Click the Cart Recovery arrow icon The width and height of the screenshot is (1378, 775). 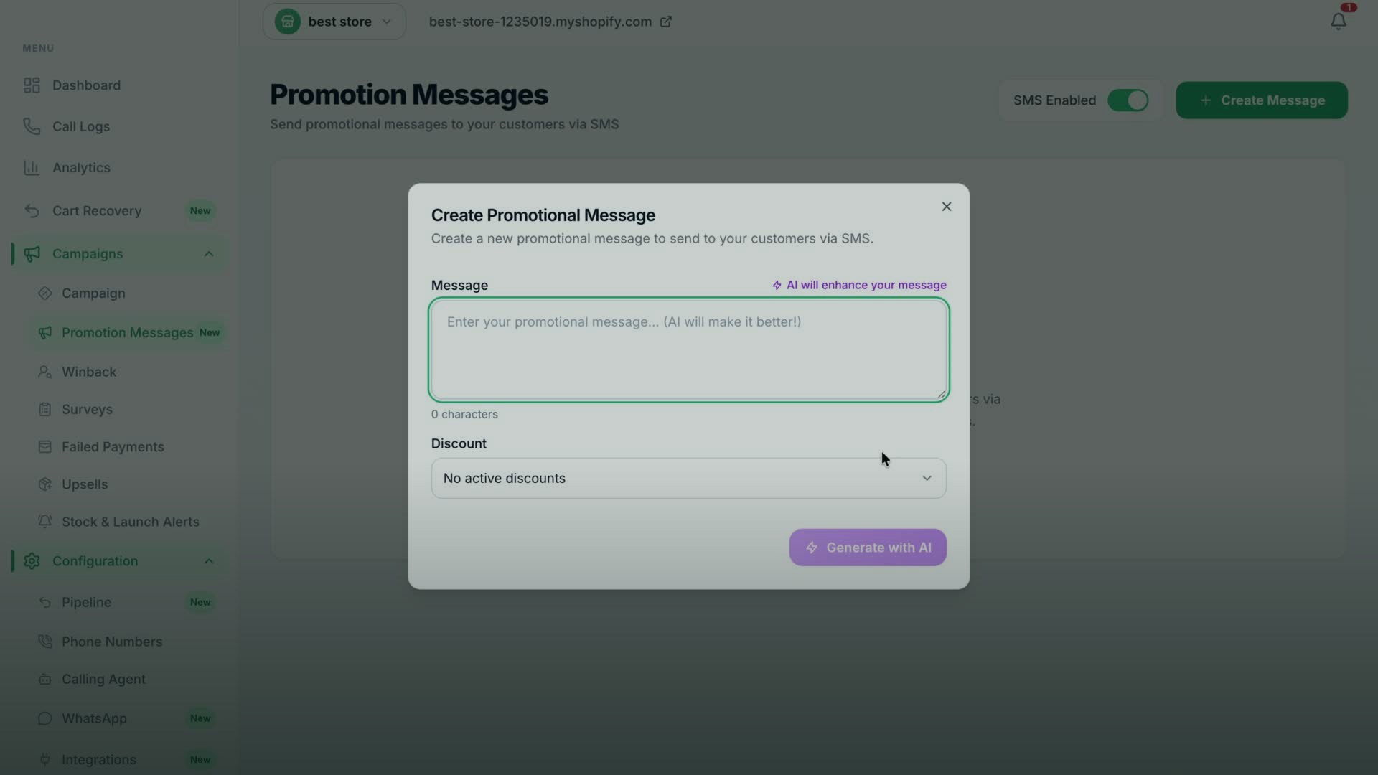(32, 211)
